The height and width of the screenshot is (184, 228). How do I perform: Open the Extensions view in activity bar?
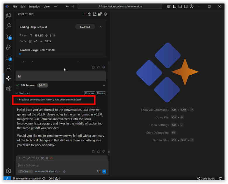coord(8,57)
